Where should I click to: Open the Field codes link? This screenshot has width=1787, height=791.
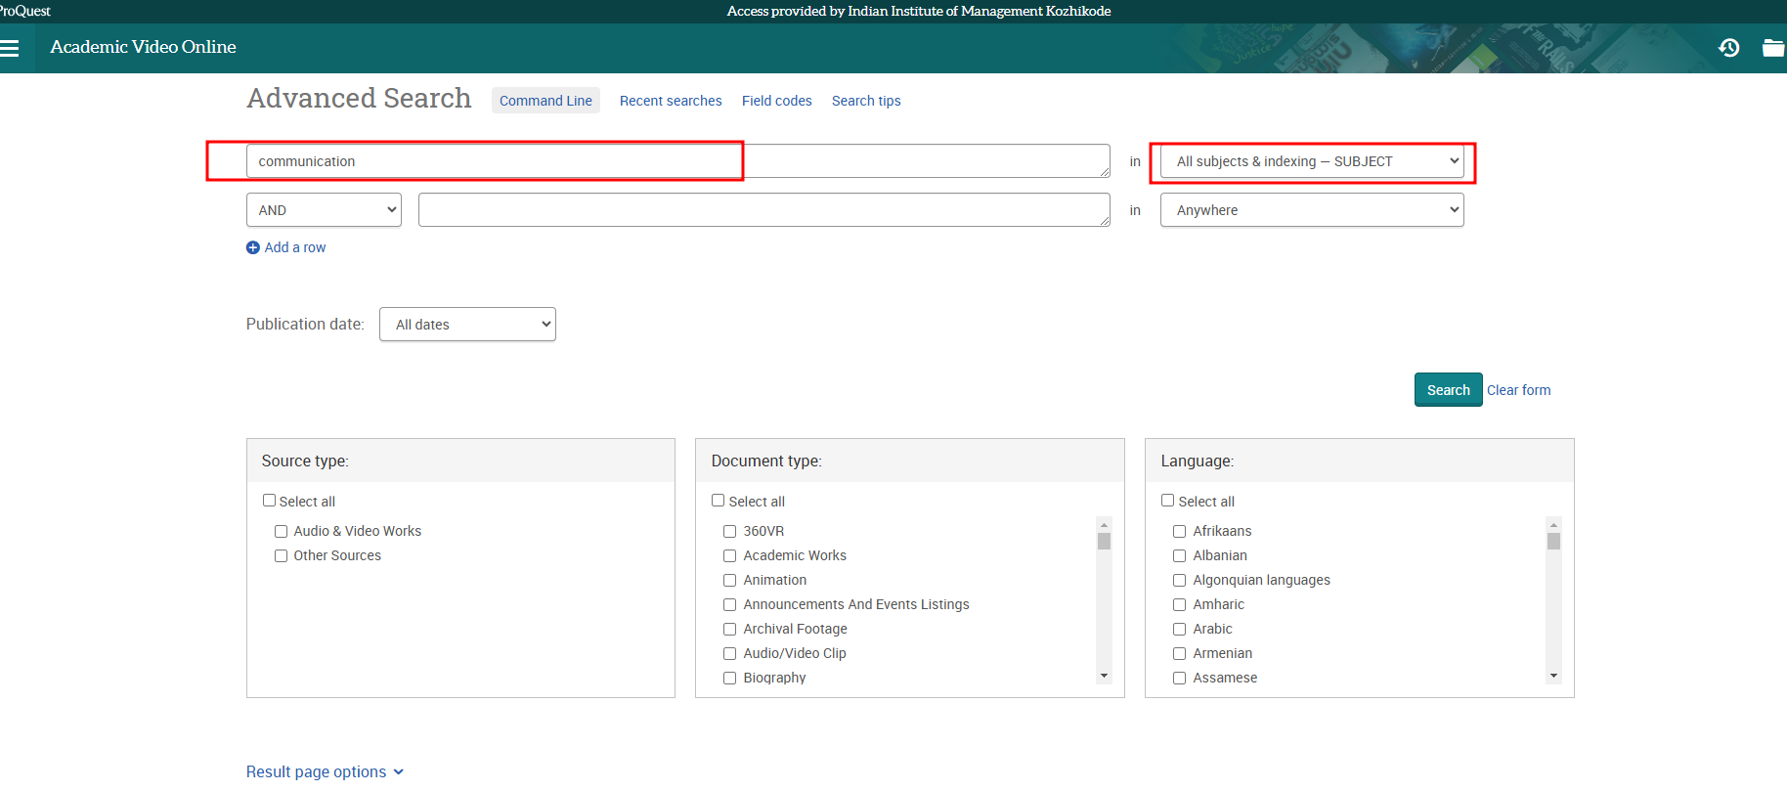[776, 101]
